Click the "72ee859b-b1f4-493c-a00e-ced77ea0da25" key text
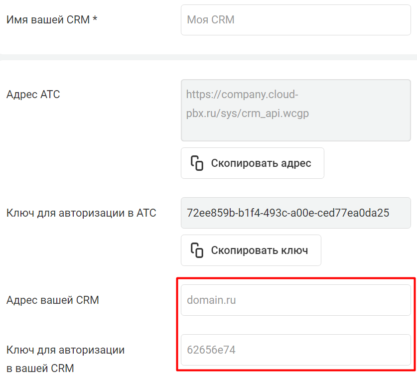The height and width of the screenshot is (379, 417). (287, 213)
